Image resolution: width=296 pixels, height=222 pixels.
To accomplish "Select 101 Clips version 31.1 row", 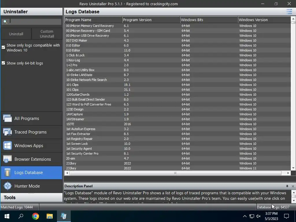I will click(x=178, y=90).
